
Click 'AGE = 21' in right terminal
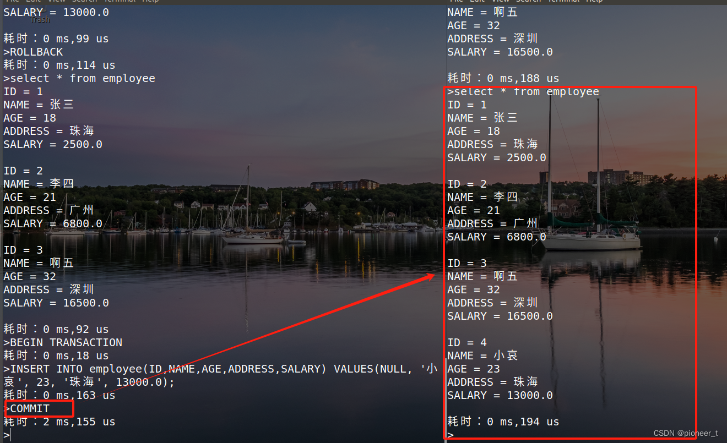click(x=474, y=211)
